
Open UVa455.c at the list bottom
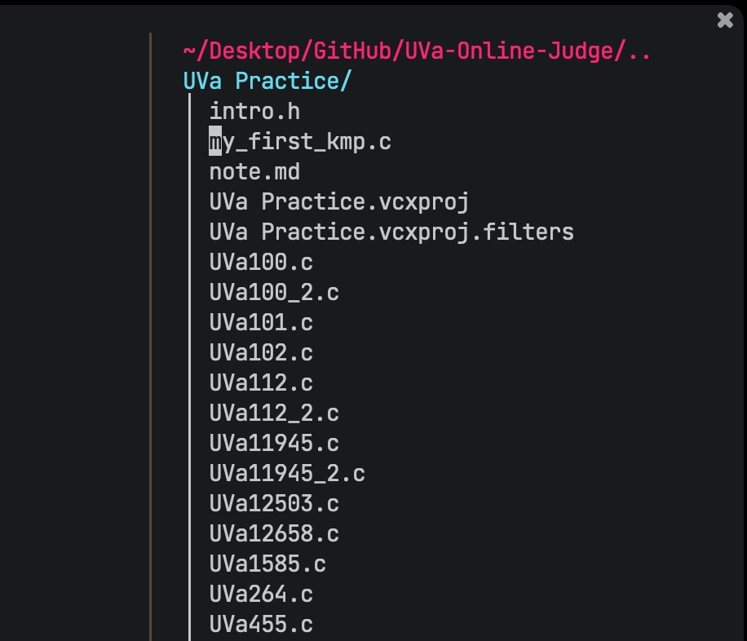261,624
